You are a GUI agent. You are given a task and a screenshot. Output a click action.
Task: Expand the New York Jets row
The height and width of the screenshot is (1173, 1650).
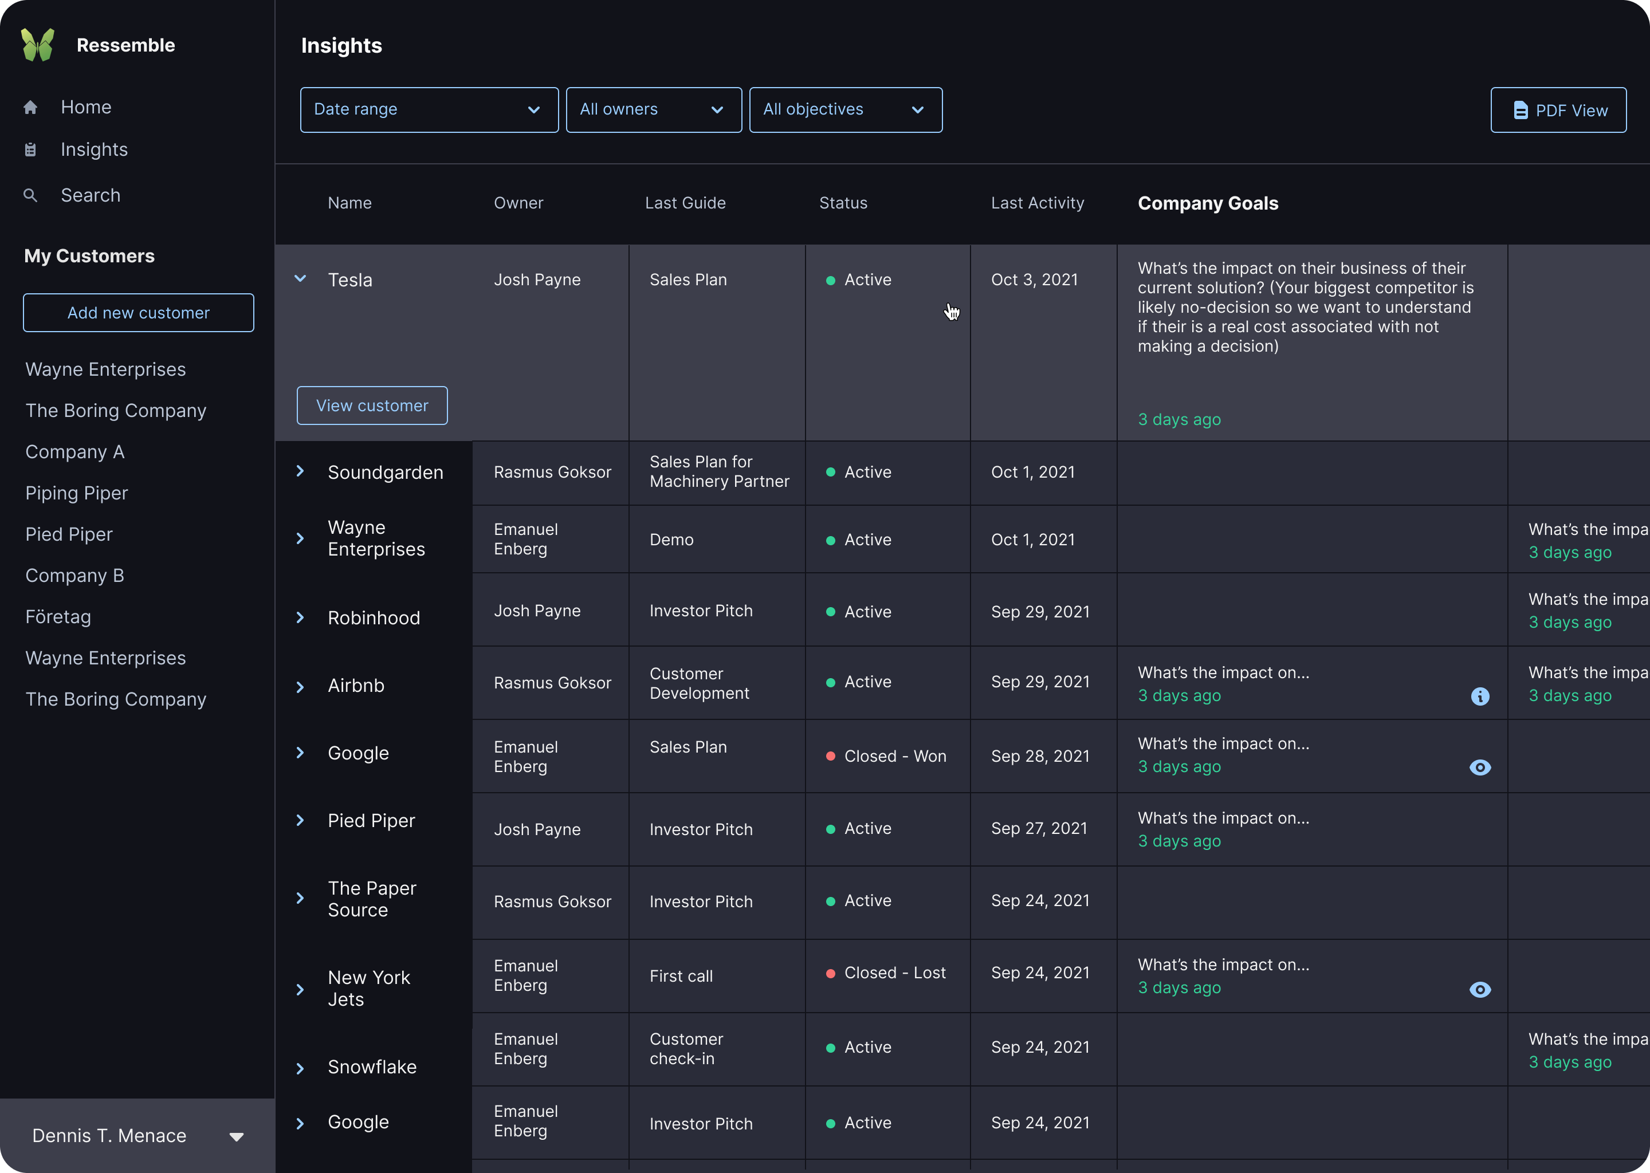pos(301,990)
